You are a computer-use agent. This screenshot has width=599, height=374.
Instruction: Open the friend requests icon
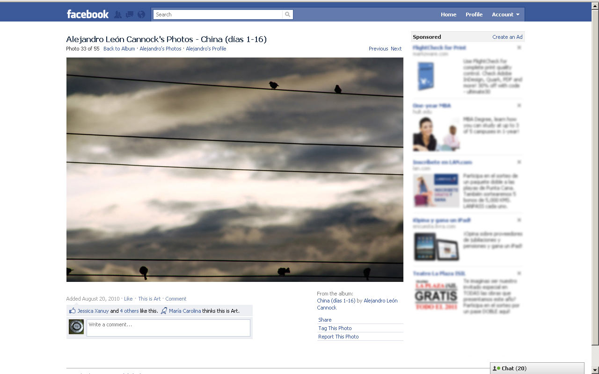tap(118, 14)
